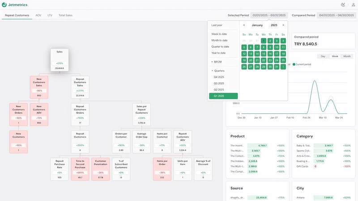Screen dimensions: 358x201
Task: Select New Customers Sales node
Action: [x=39, y=87]
